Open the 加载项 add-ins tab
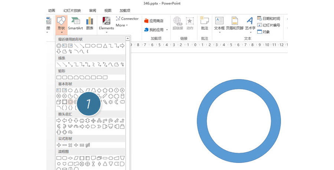Viewport: 334px width, 170px height. pyautogui.click(x=125, y=10)
